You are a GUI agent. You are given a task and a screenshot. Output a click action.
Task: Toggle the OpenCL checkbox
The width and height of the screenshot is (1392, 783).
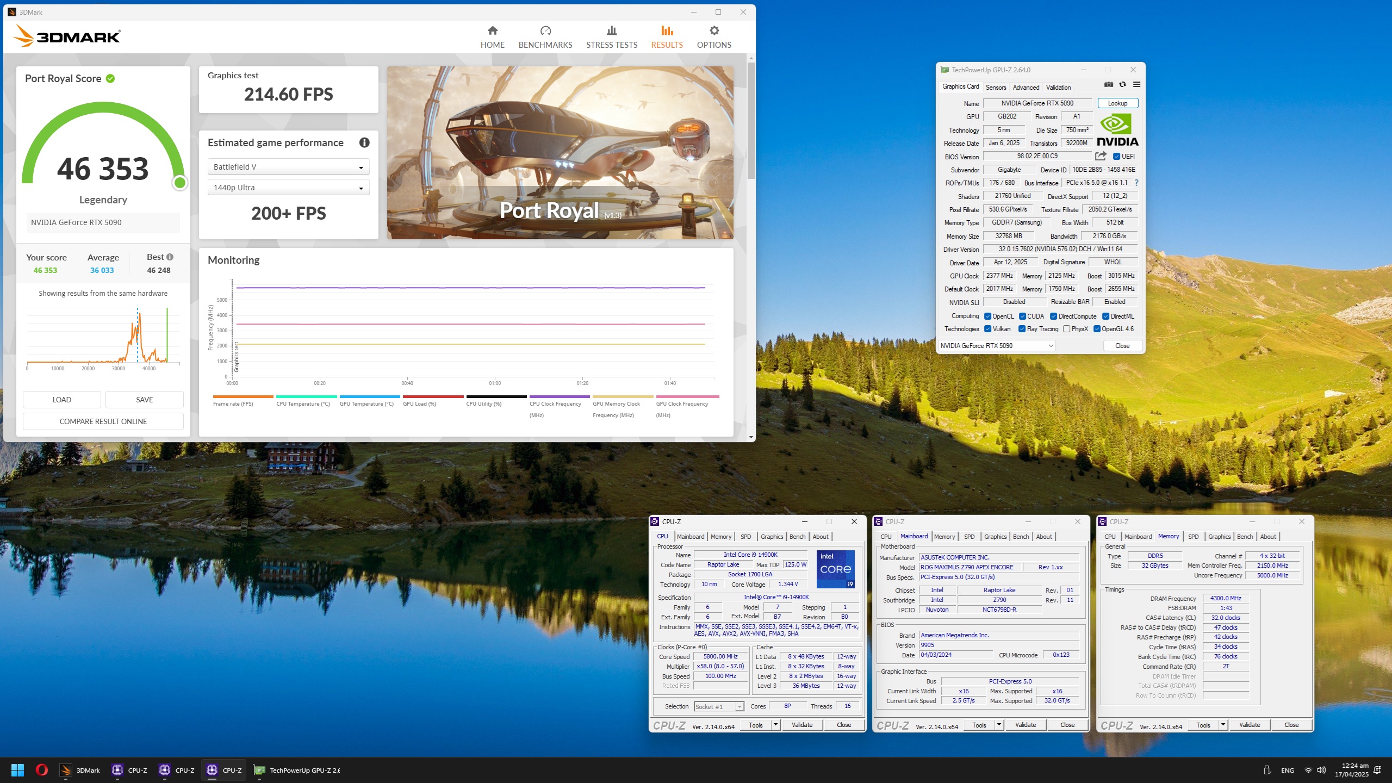point(987,316)
